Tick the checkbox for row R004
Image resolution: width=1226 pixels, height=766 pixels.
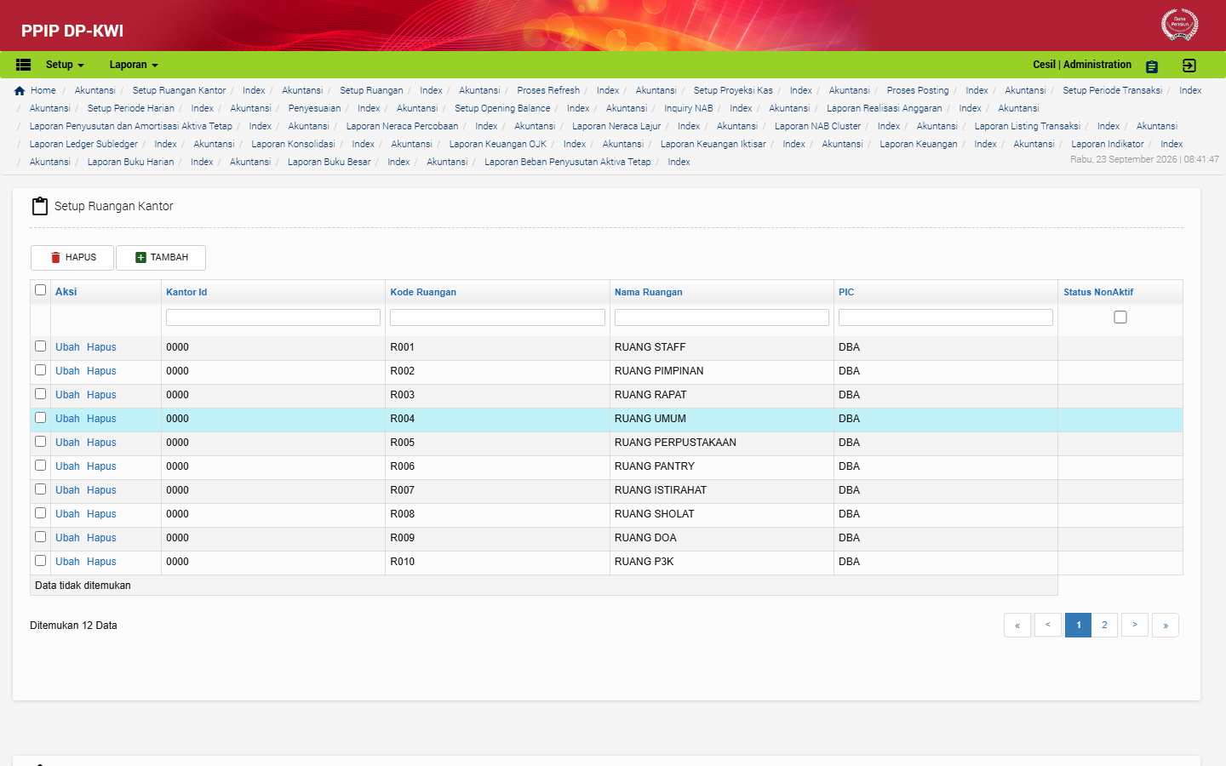click(x=40, y=418)
